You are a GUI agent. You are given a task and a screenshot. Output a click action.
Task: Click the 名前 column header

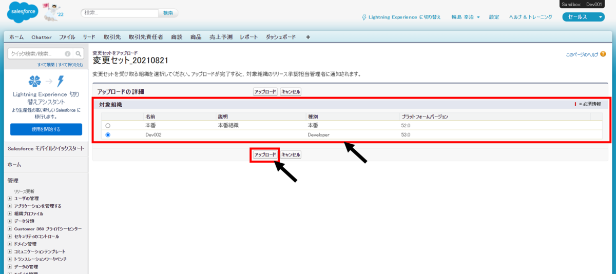(150, 116)
